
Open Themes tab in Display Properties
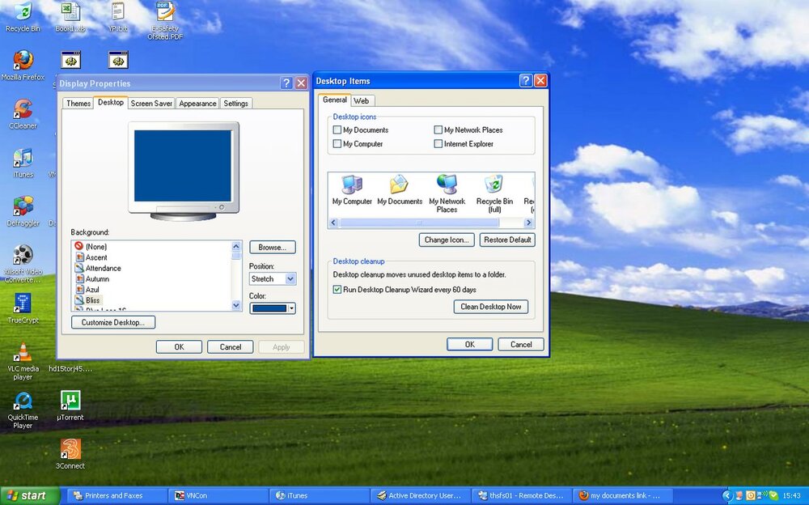(x=78, y=104)
